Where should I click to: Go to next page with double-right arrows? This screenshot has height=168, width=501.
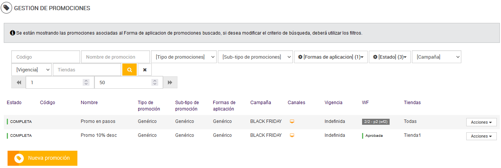coord(170,82)
